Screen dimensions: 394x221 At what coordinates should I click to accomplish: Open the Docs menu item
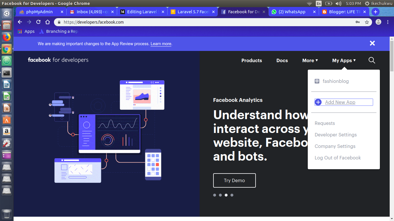pos(282,60)
